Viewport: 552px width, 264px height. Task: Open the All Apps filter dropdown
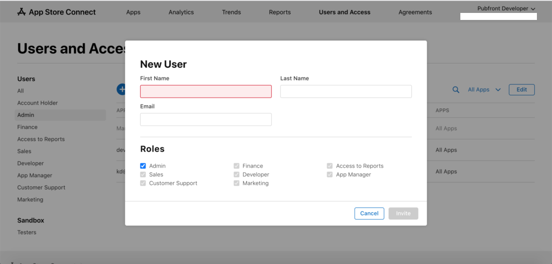pyautogui.click(x=484, y=90)
